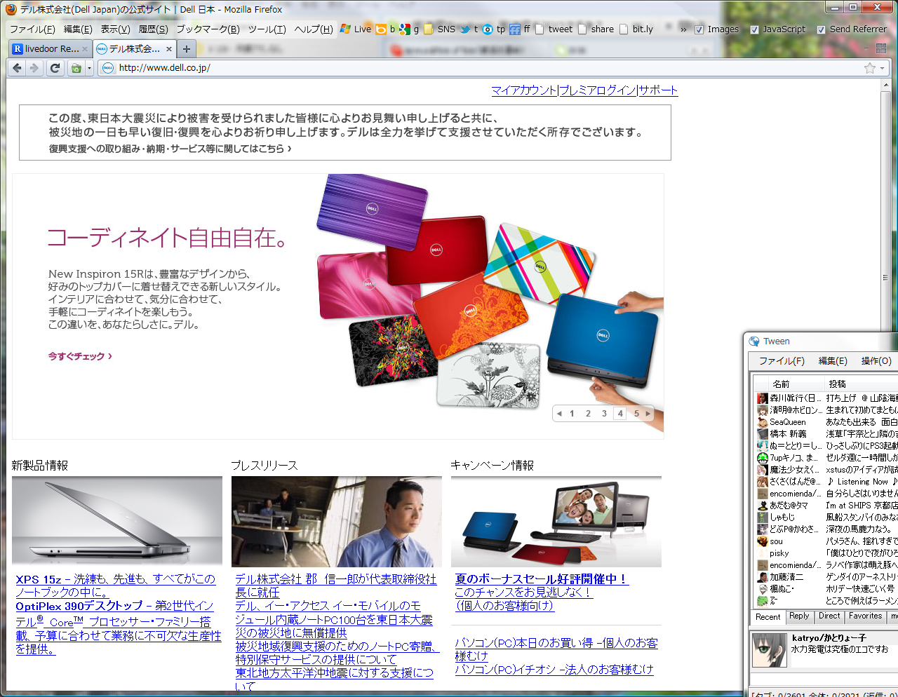
Task: Bookmark this page with the star icon
Action: 870,68
